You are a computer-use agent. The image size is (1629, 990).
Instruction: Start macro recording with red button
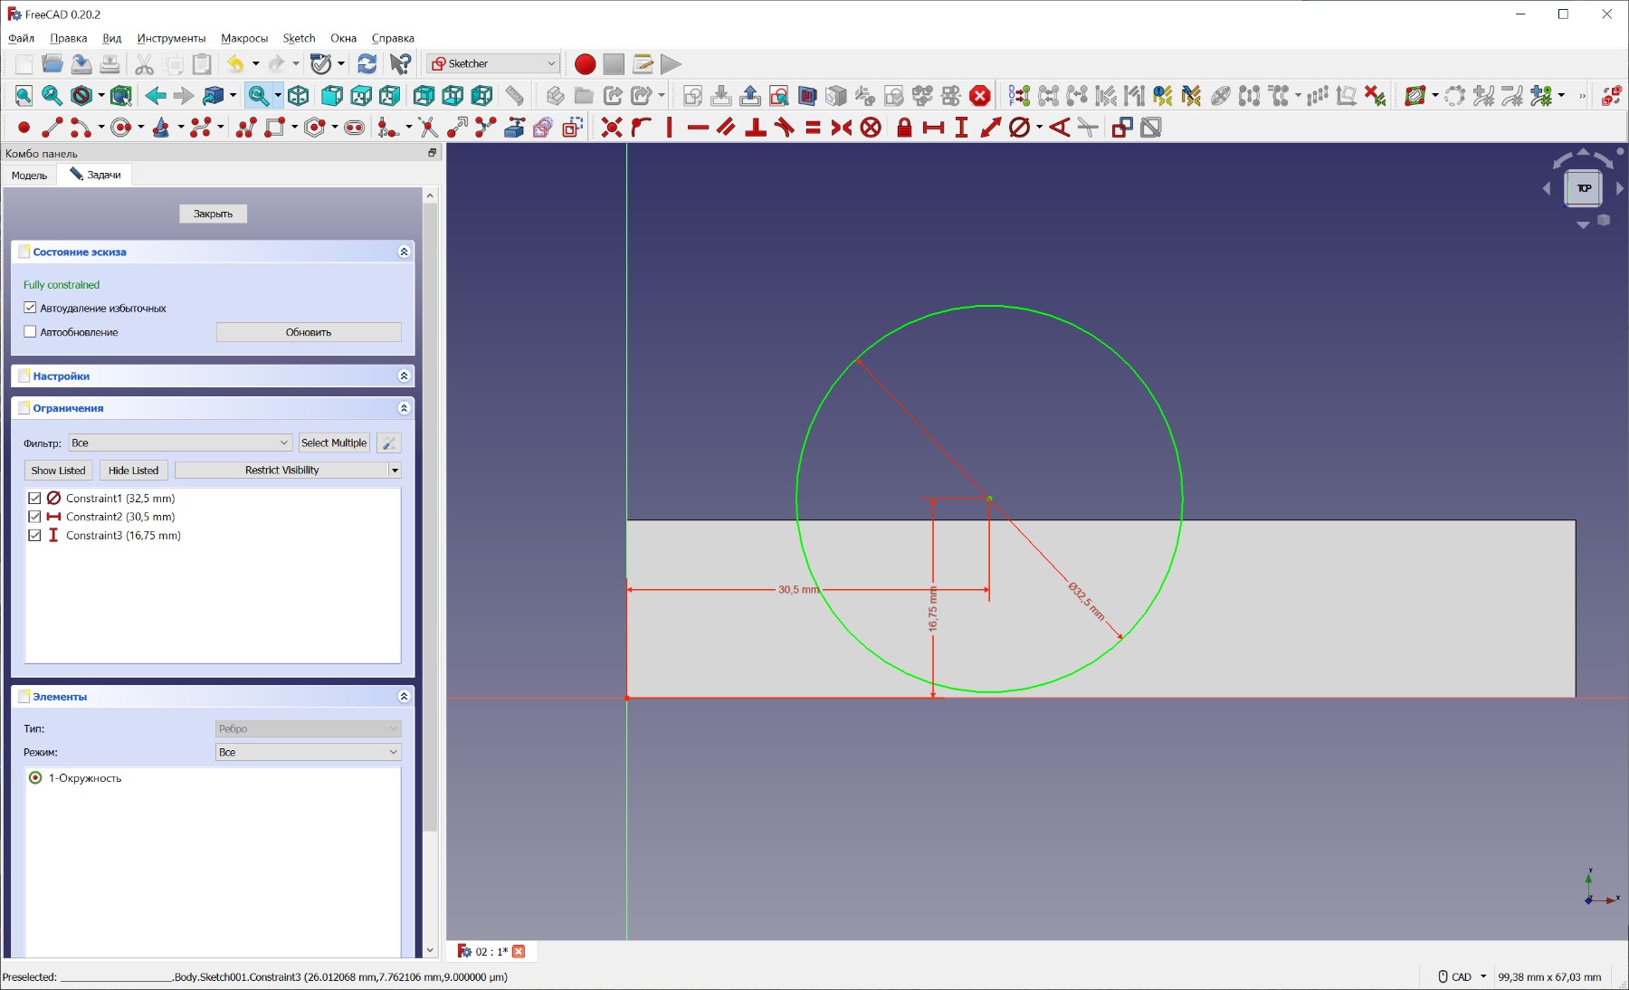(585, 64)
